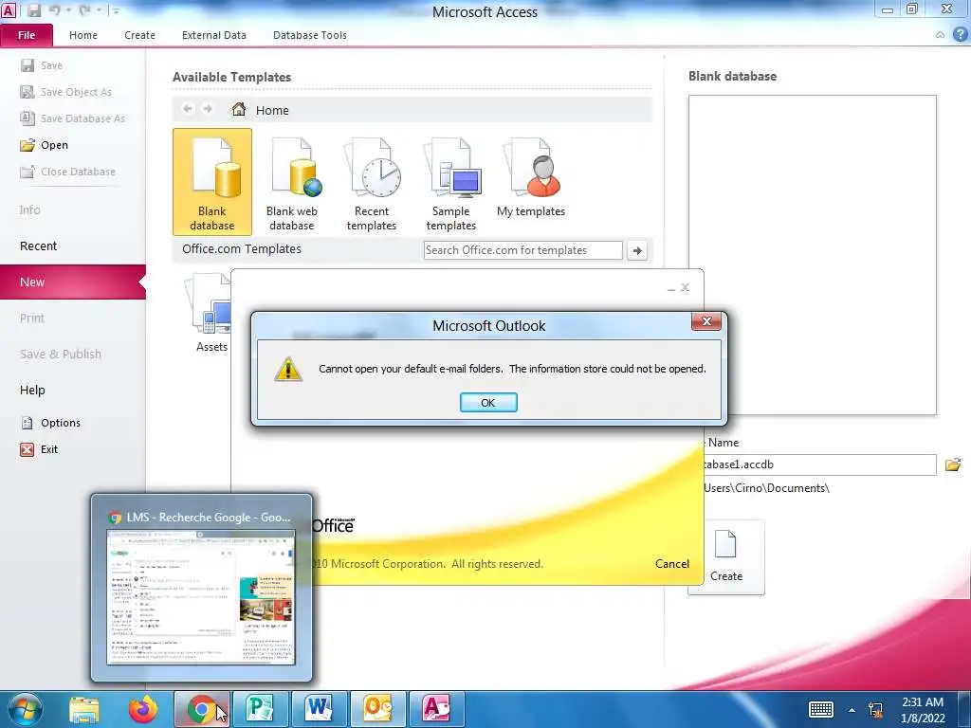Select Print in the Backstage menu

click(32, 318)
